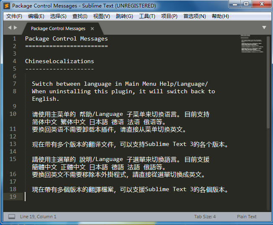Maximize the Sublime Text window
273x225 pixels.
[246, 4]
